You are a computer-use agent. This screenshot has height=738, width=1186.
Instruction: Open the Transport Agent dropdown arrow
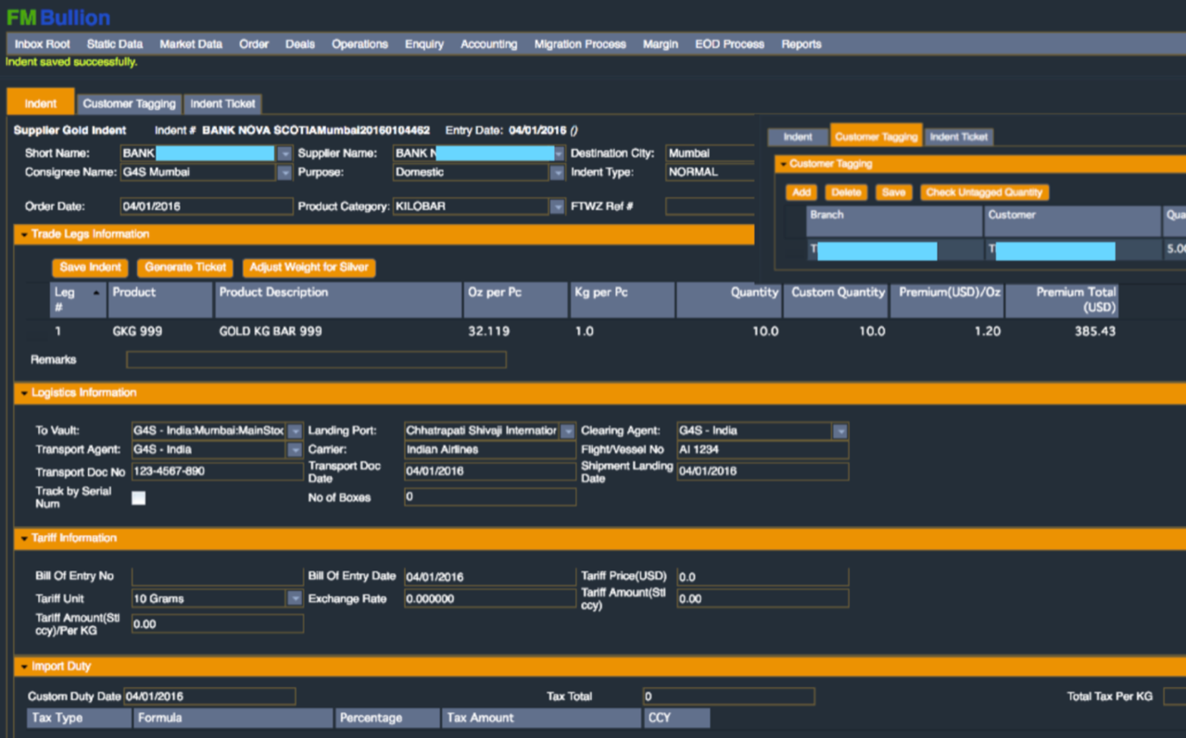295,450
